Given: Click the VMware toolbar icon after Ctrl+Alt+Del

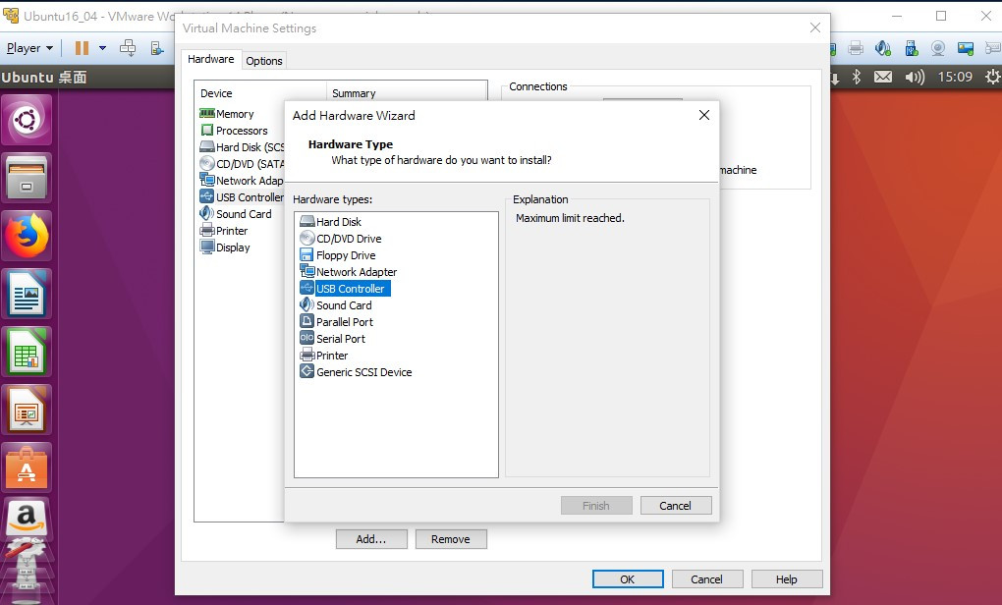Looking at the screenshot, I should tap(157, 48).
